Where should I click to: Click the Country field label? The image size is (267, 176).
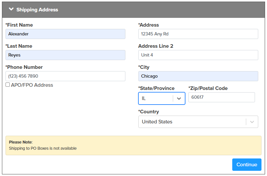(148, 112)
